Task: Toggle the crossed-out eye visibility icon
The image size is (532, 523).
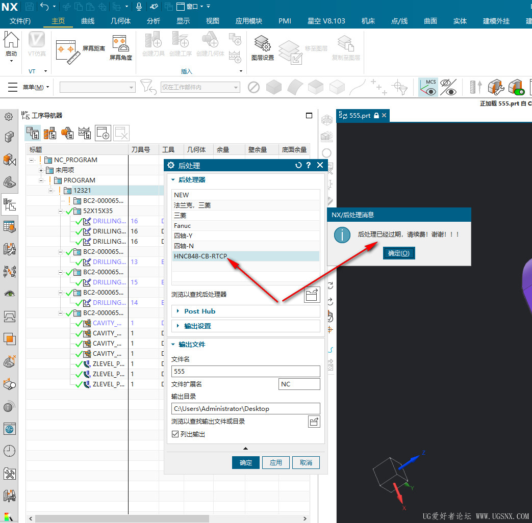Action: pyautogui.click(x=448, y=87)
